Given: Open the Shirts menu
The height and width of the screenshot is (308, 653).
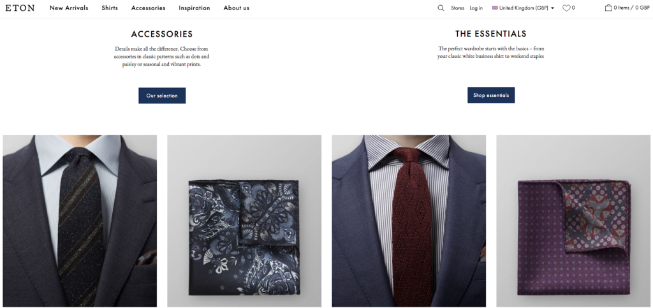Looking at the screenshot, I should coord(110,8).
